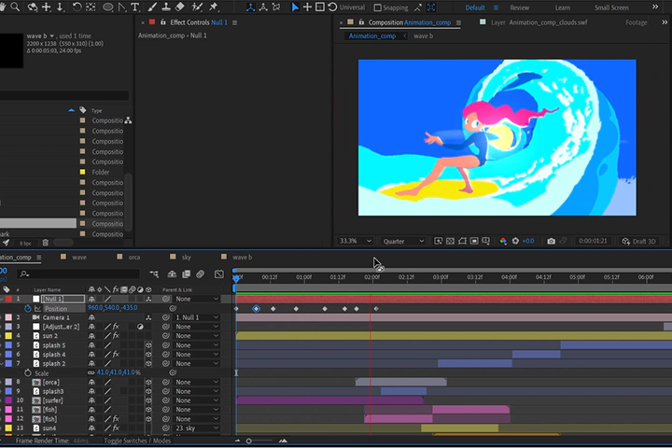Image resolution: width=672 pixels, height=448 pixels.
Task: Expand the workspace overflow chevron
Action: [655, 7]
